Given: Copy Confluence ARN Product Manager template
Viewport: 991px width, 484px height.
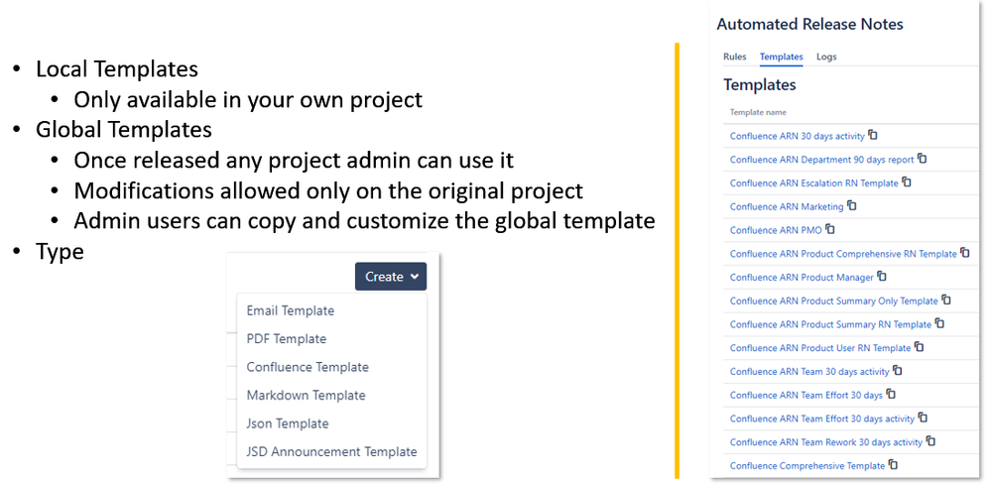Looking at the screenshot, I should pyautogui.click(x=882, y=276).
